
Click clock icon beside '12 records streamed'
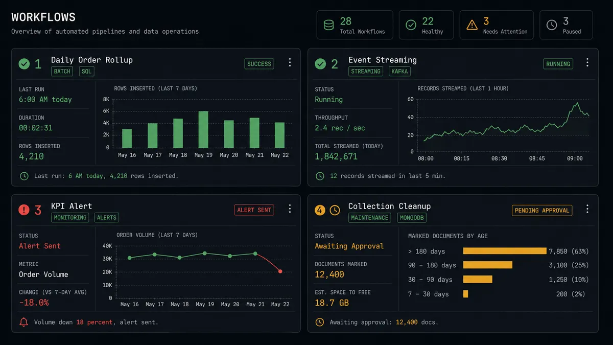[x=320, y=176]
